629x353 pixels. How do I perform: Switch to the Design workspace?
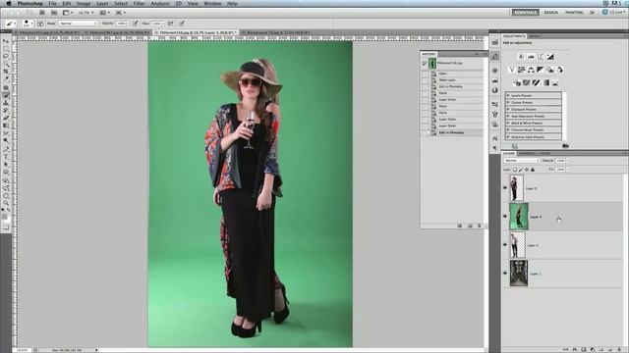[x=550, y=13]
